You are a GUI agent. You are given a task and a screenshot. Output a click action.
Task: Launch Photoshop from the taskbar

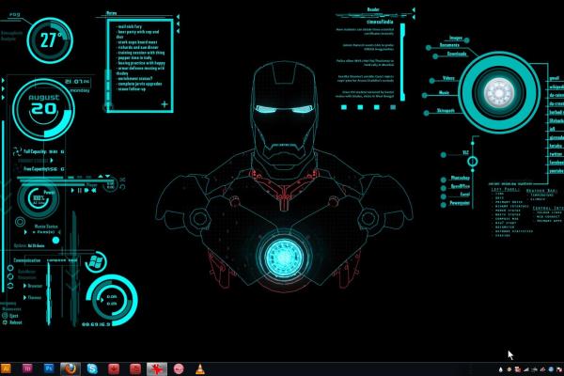coord(49,368)
